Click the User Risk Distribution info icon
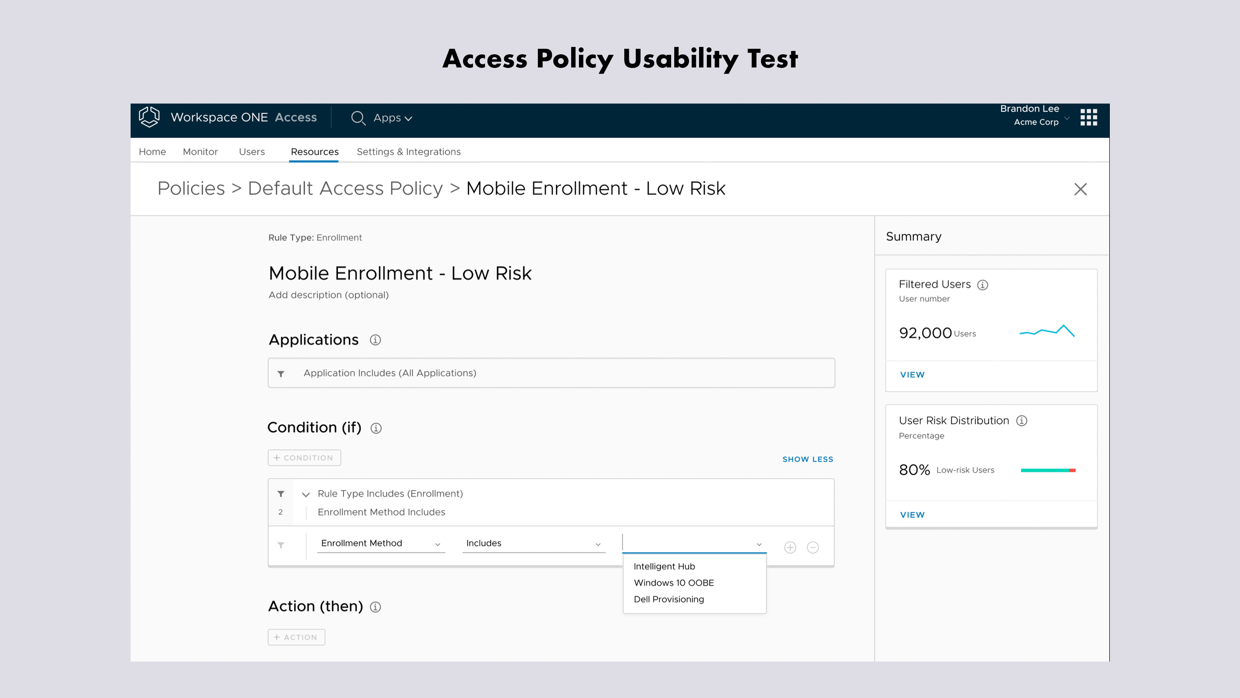Screen dimensions: 1240x698 (x=1021, y=420)
